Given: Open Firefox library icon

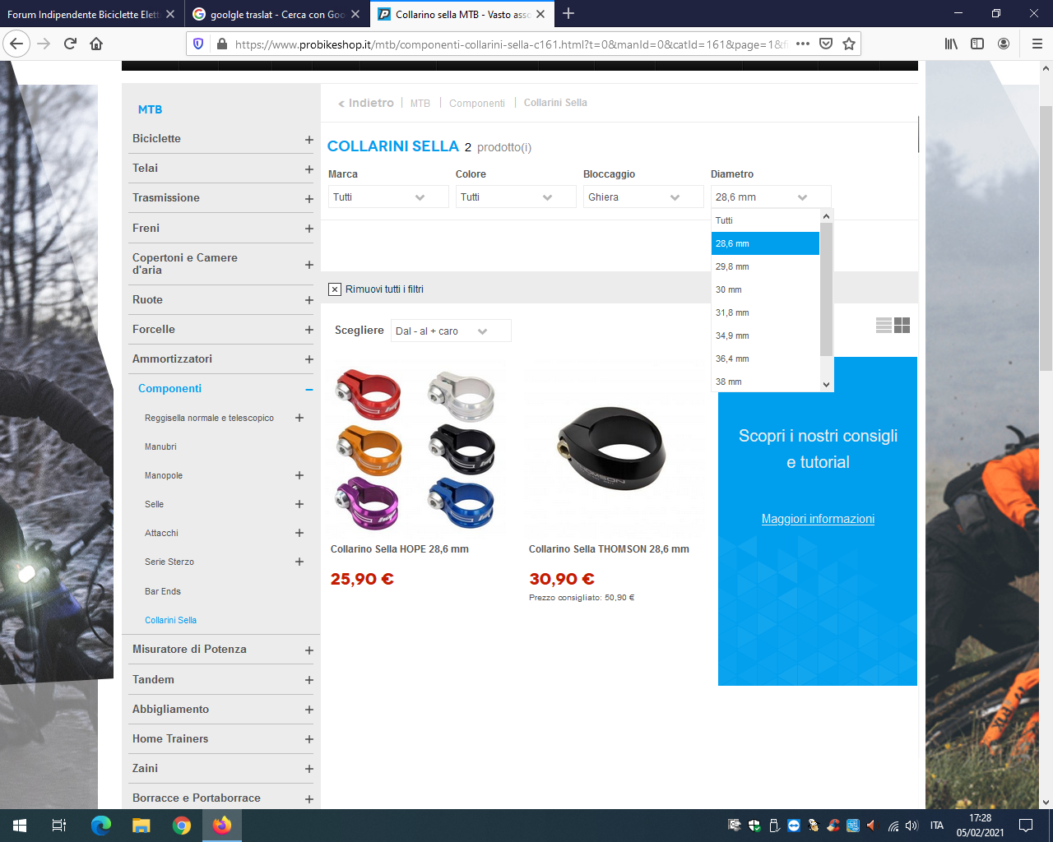Looking at the screenshot, I should click(951, 44).
